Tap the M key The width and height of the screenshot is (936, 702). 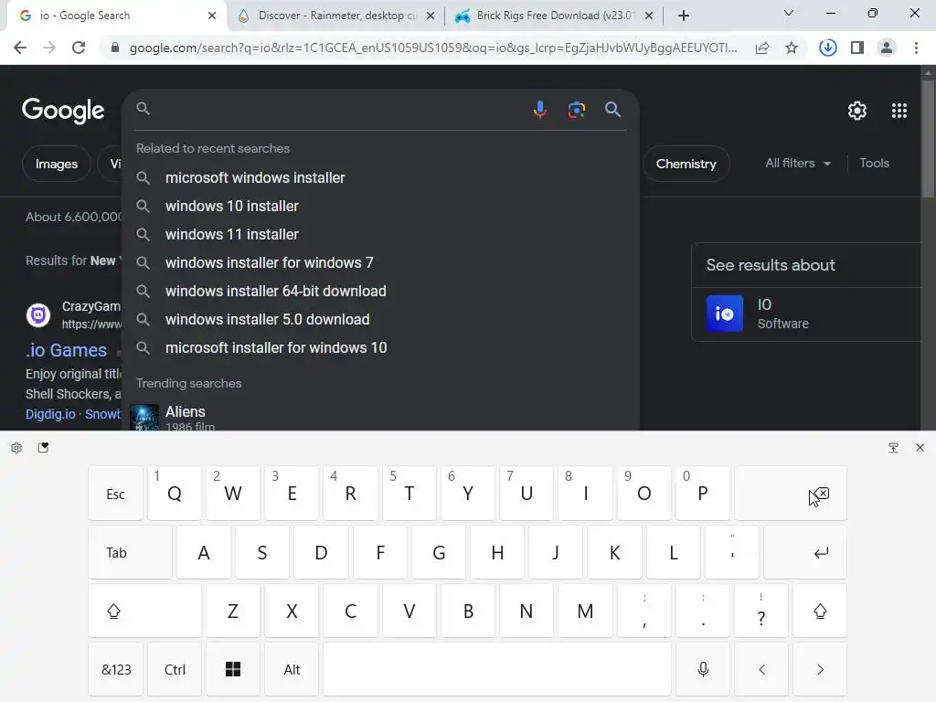pos(585,611)
